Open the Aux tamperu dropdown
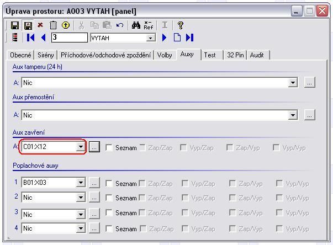This screenshot has height=245, width=333. (293, 83)
